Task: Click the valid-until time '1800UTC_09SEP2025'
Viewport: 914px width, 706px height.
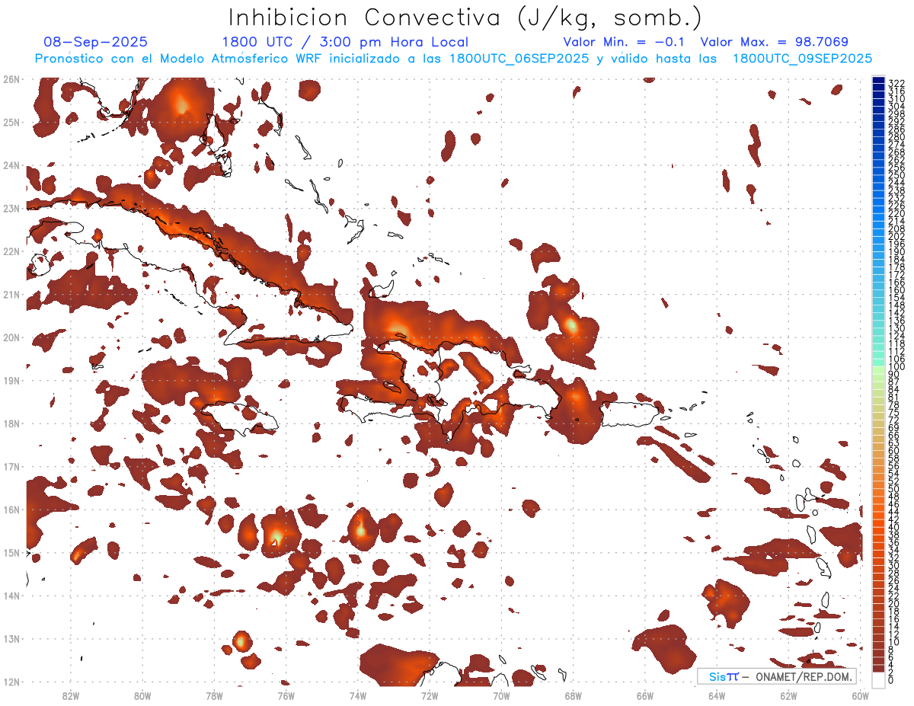Action: point(802,59)
